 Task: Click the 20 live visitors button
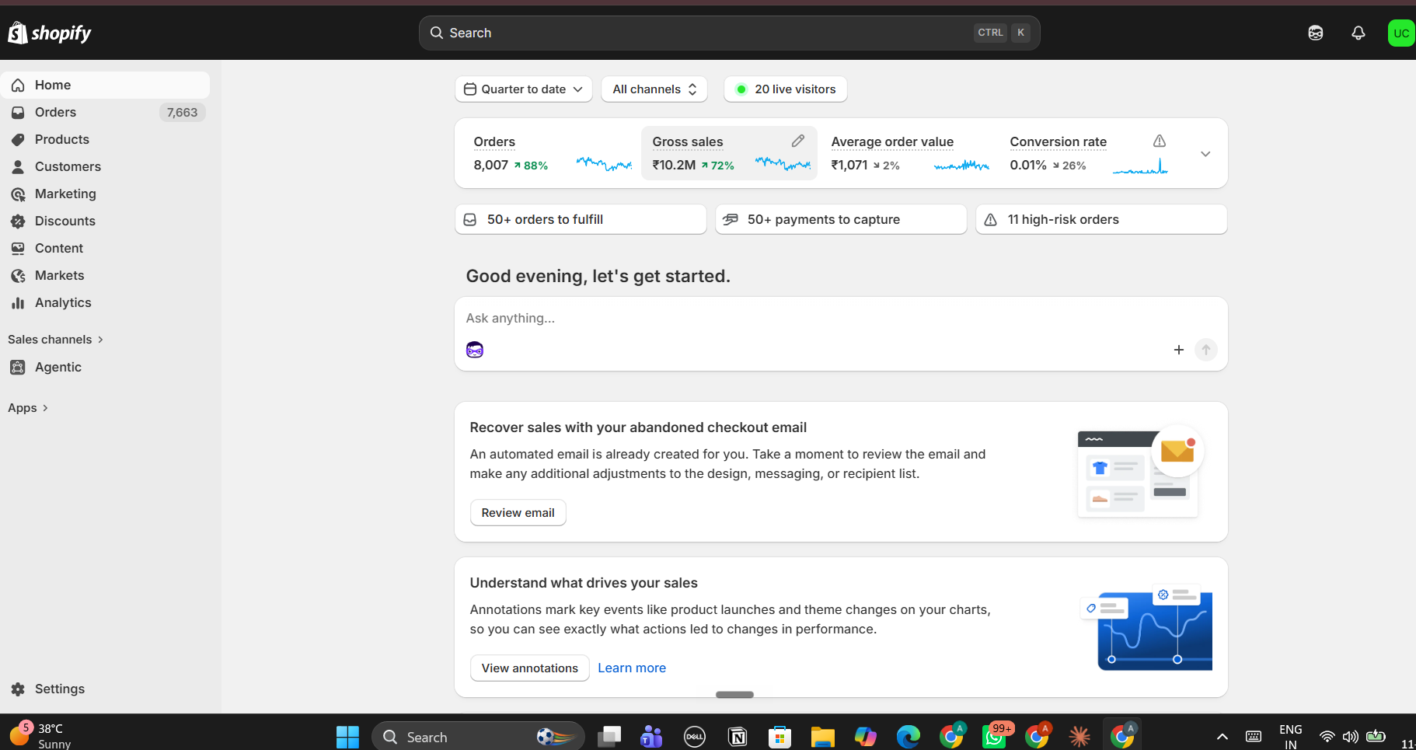pos(786,89)
